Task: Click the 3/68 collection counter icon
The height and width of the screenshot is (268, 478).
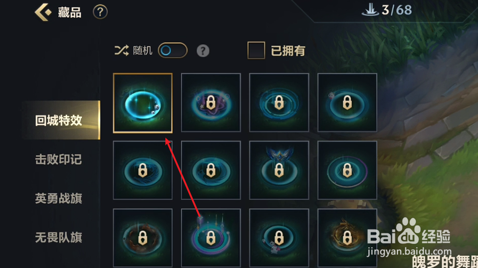Action: pyautogui.click(x=370, y=10)
